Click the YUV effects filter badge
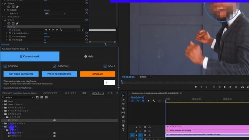249x140 pixels. [x=46, y=97]
